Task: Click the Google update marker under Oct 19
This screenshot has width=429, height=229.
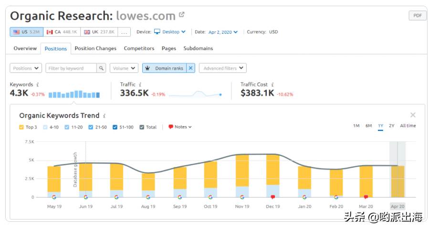Action: 210,197
